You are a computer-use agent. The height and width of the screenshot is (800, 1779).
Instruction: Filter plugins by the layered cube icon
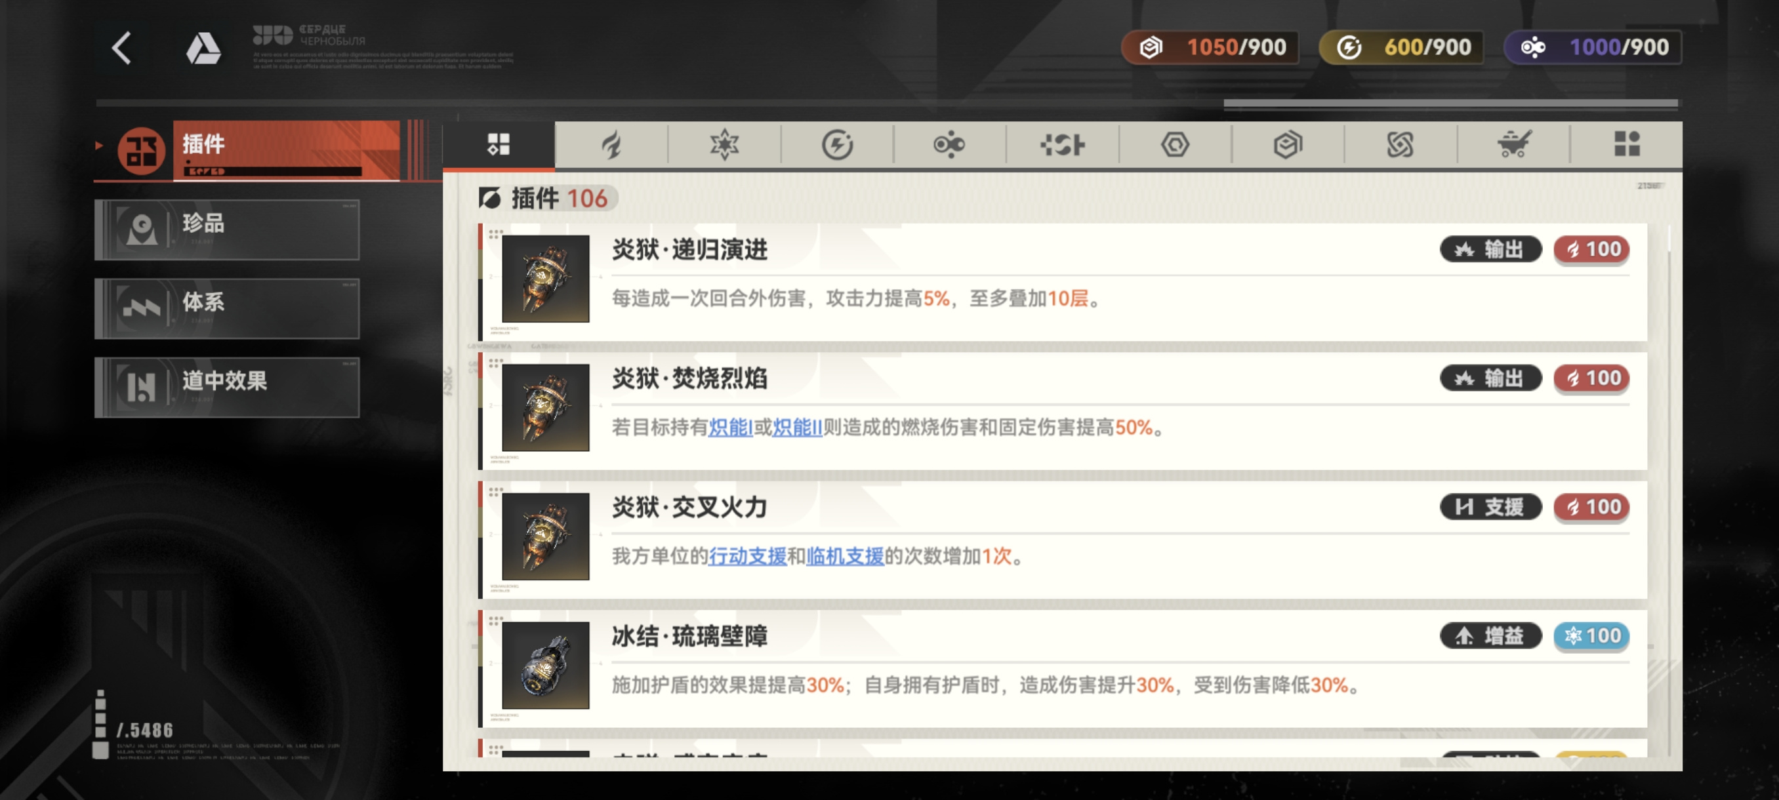pos(1288,144)
